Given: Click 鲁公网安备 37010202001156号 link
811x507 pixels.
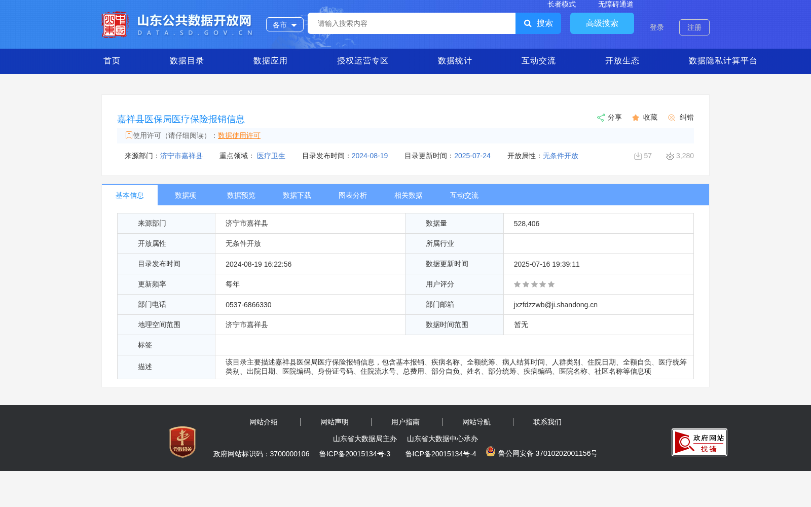Looking at the screenshot, I should click(x=548, y=453).
